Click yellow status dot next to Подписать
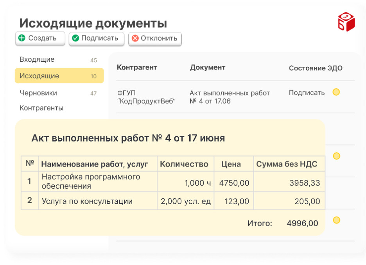 tap(336, 92)
